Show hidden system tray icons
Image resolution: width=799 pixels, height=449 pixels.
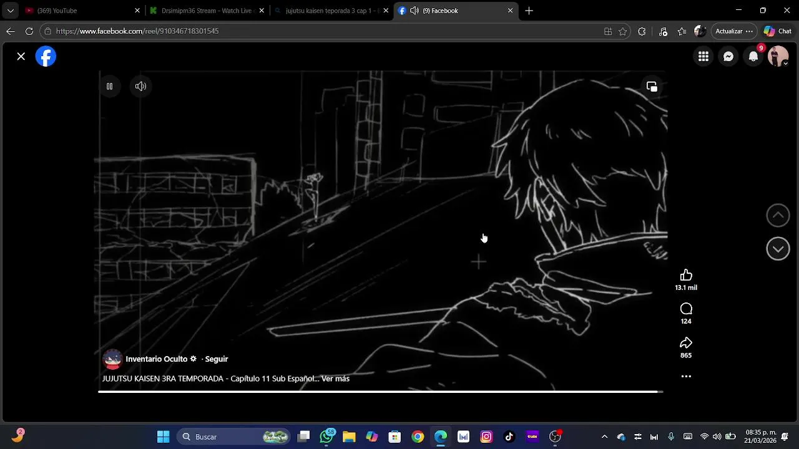tap(604, 437)
